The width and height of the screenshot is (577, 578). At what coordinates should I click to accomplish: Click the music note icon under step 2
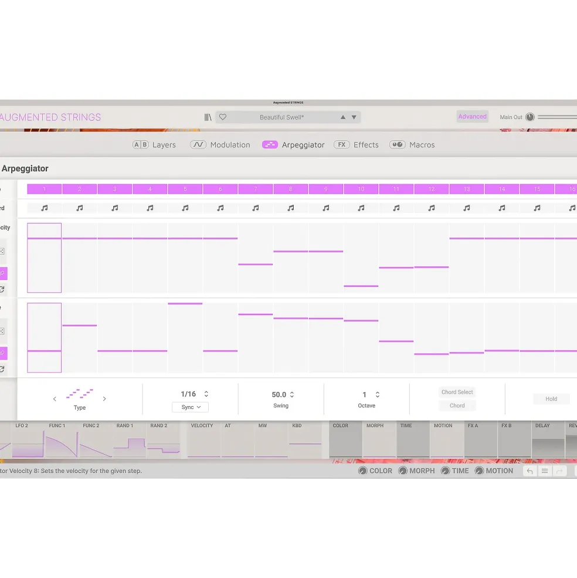tap(80, 208)
